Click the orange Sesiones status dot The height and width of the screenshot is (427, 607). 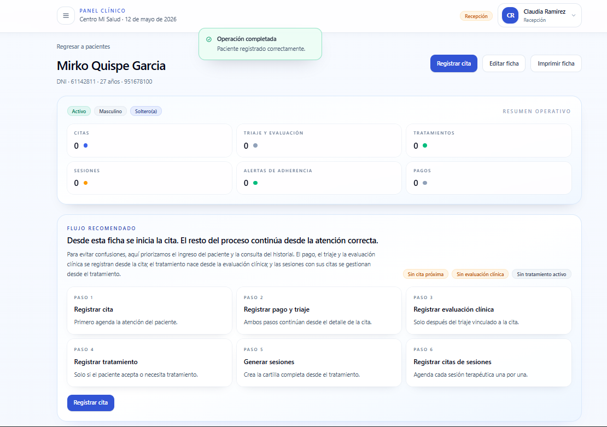pyautogui.click(x=85, y=183)
